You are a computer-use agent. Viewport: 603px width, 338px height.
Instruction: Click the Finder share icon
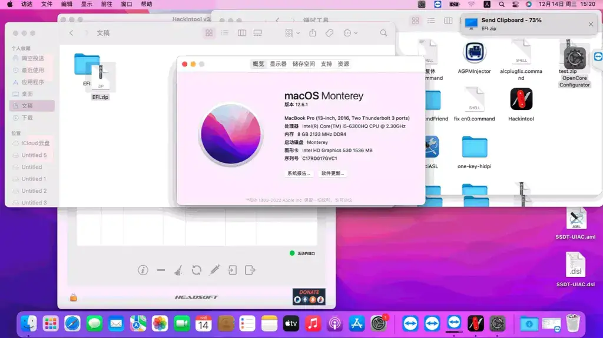313,33
